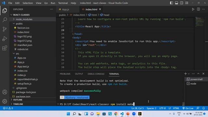Close the index.html editor tab
Viewport: 208px width, 117px height.
pyautogui.click(x=100, y=9)
